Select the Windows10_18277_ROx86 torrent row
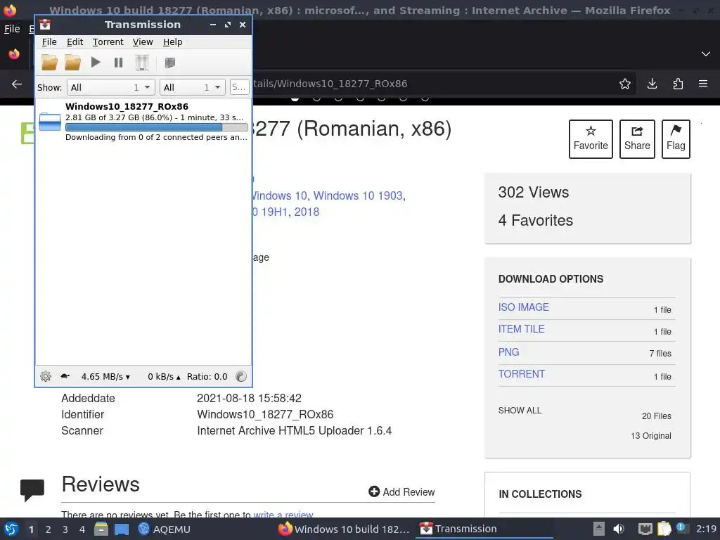Image resolution: width=720 pixels, height=540 pixels. 143,122
